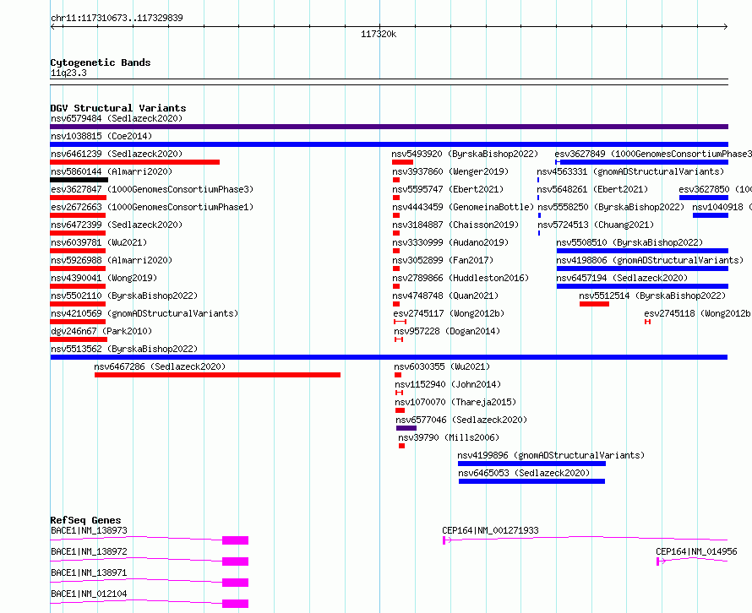Click the nsv6579484 (Sedlazeck2020) variant label
Screen dimensions: 752x613
[117, 118]
